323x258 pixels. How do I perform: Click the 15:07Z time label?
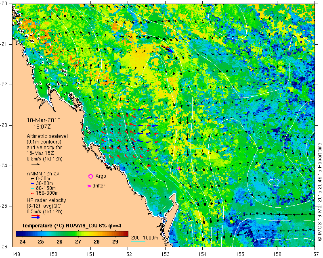(x=42, y=127)
